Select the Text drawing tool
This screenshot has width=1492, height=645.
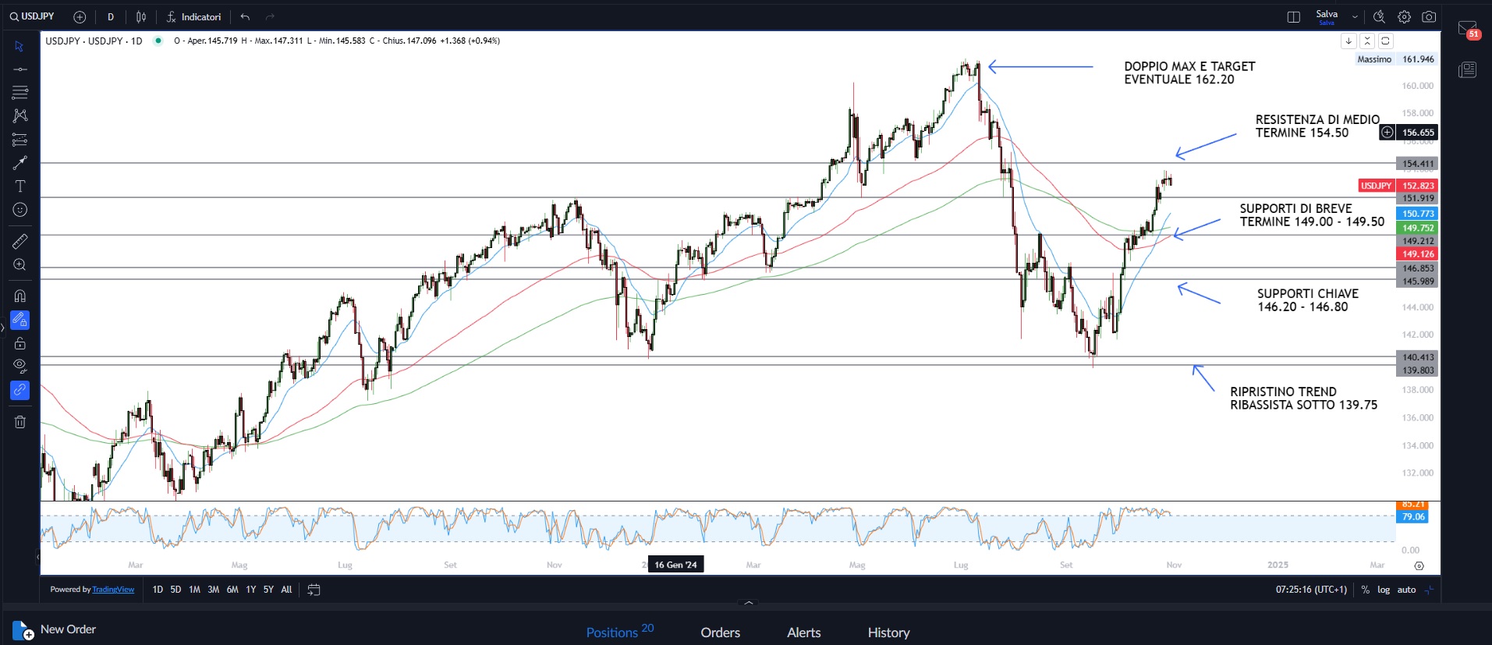pyautogui.click(x=20, y=186)
